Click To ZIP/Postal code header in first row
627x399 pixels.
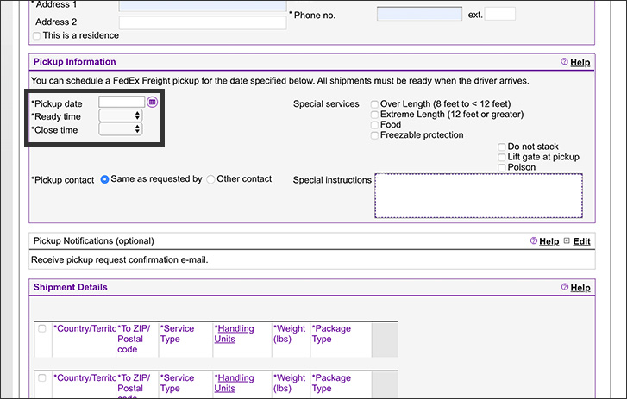point(134,339)
